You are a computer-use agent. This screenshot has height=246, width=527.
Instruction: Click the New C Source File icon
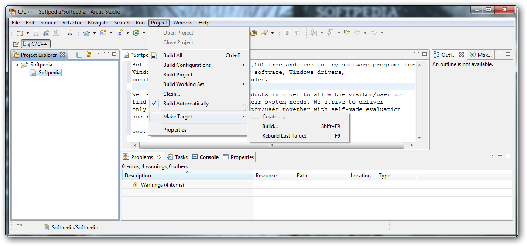click(x=120, y=33)
